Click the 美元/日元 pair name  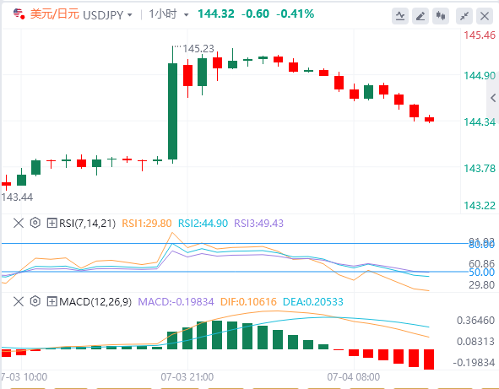click(54, 14)
